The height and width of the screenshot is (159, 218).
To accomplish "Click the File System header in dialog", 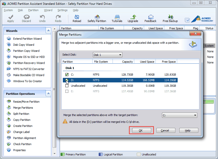I will pyautogui.click(x=103, y=62).
